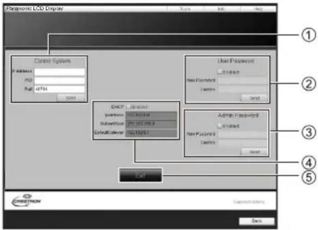318x230 pixels.
Task: Click the Control System IP Address field
Action: (60, 72)
